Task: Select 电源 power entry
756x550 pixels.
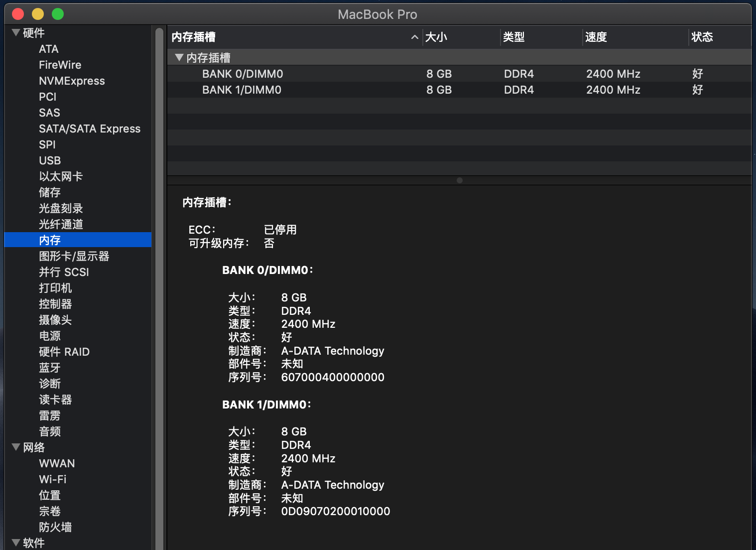Action: (50, 336)
